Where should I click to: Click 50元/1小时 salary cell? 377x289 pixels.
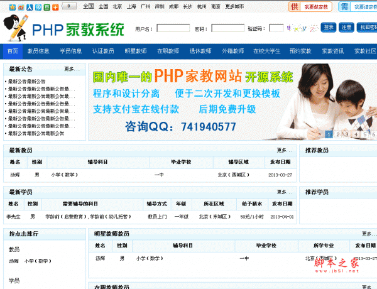click(x=252, y=217)
